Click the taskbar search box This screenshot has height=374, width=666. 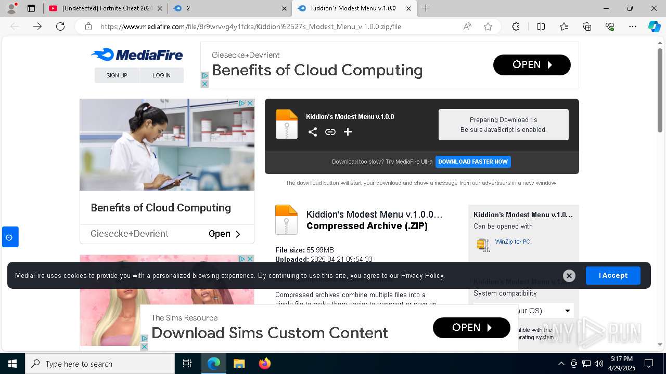click(100, 364)
